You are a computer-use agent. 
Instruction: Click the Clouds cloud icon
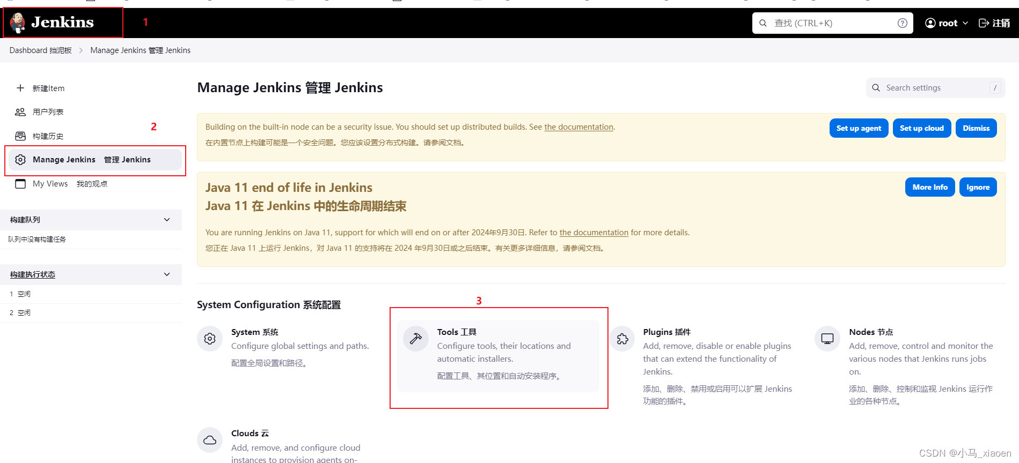point(210,440)
